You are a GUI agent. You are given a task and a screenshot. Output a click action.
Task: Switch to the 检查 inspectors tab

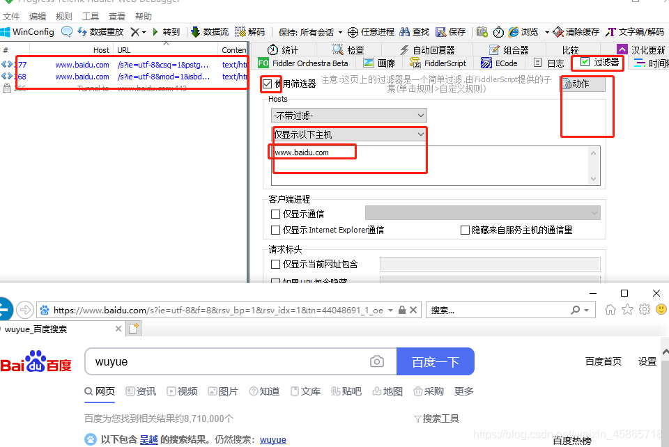(348, 50)
